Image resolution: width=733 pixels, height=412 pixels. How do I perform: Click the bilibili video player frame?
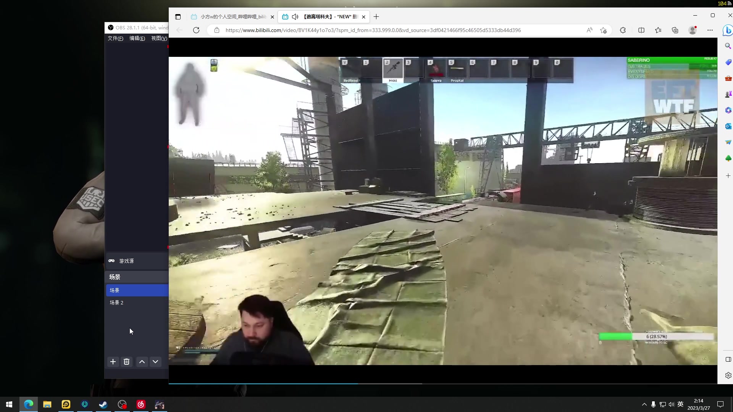pos(443,211)
